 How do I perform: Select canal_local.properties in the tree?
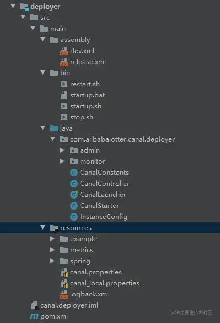[x=105, y=283]
